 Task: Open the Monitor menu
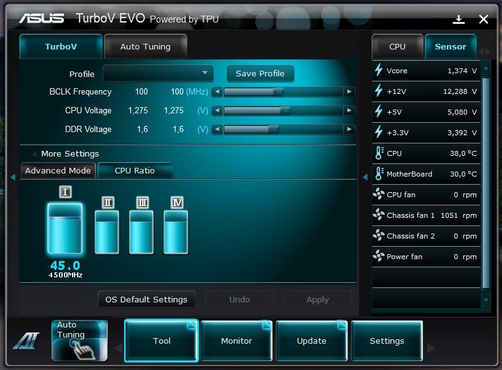tap(237, 341)
